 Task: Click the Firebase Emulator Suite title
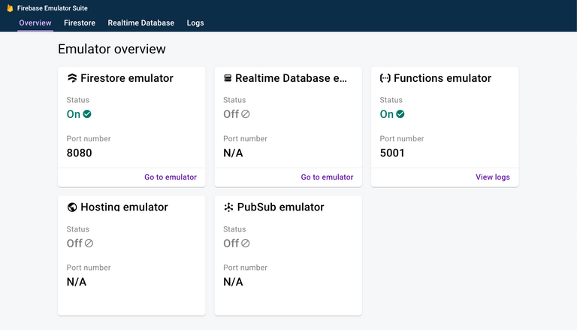(53, 8)
